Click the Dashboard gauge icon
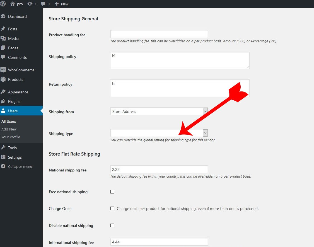The width and height of the screenshot is (314, 247). click(3, 16)
